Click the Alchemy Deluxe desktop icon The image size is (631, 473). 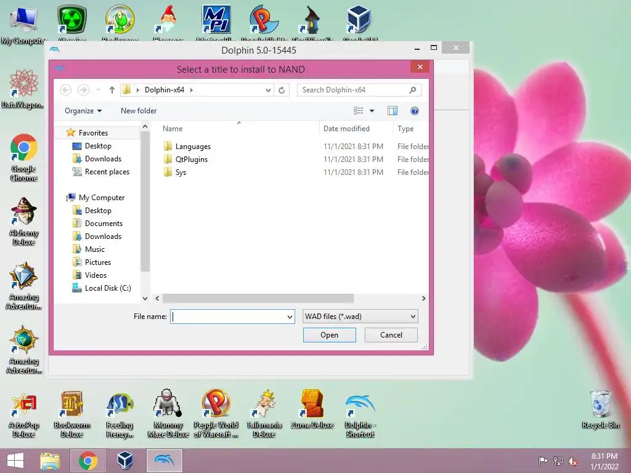tap(24, 222)
